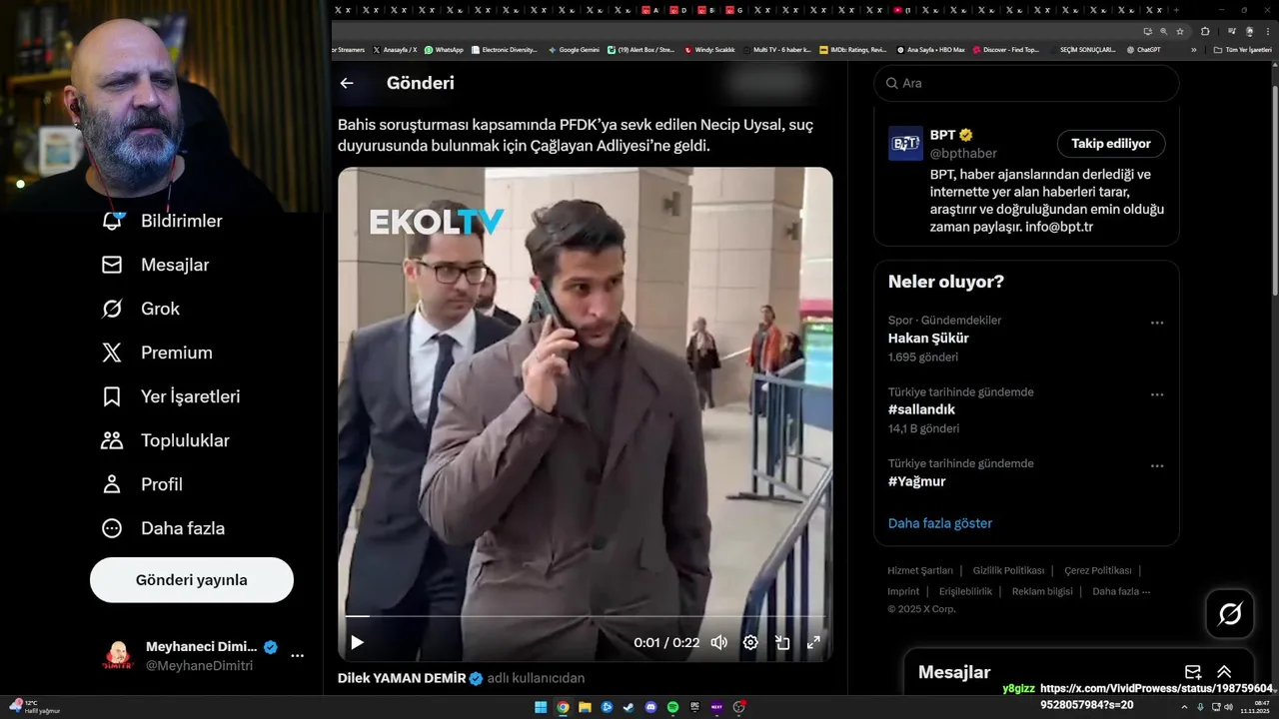Open the @bpthaber handle link
Image resolution: width=1279 pixels, height=719 pixels.
(x=963, y=154)
